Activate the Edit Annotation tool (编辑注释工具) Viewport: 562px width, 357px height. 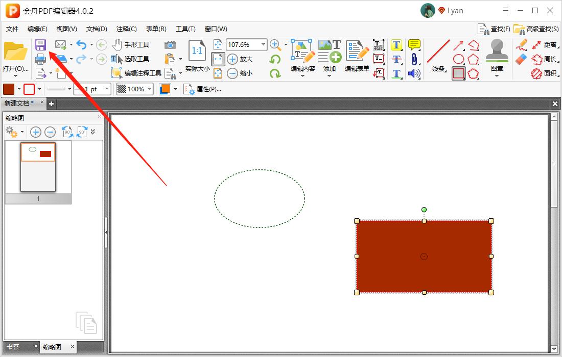(x=136, y=73)
